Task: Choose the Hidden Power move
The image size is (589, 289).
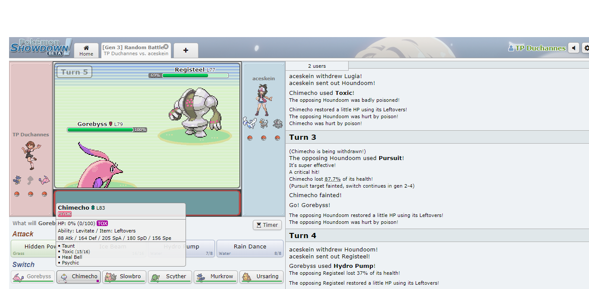Action: (x=34, y=248)
